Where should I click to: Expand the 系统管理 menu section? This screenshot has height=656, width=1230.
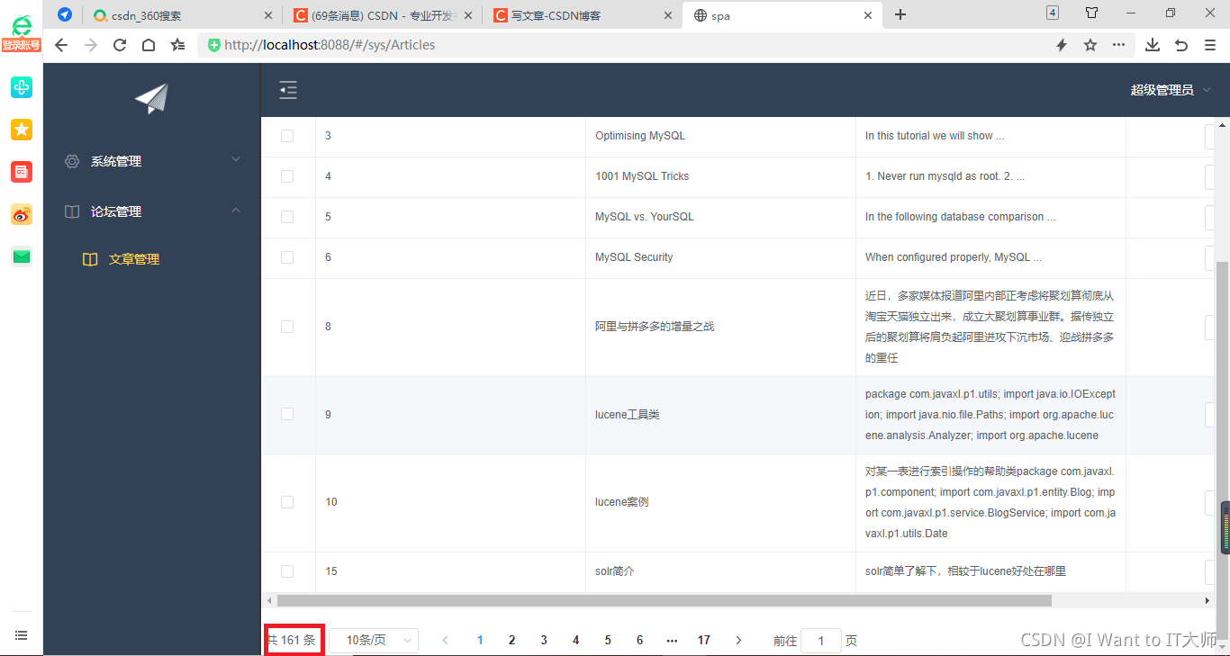click(115, 161)
